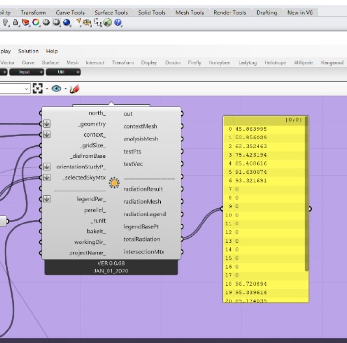Select the panel value 96.720894
Screen dimensions: 347x343
(251, 284)
